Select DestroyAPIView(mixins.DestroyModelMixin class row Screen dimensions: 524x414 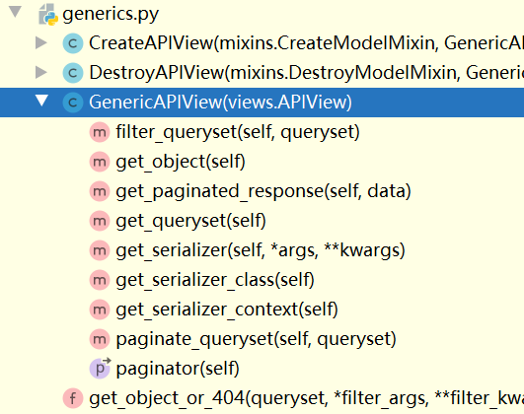coord(306,73)
